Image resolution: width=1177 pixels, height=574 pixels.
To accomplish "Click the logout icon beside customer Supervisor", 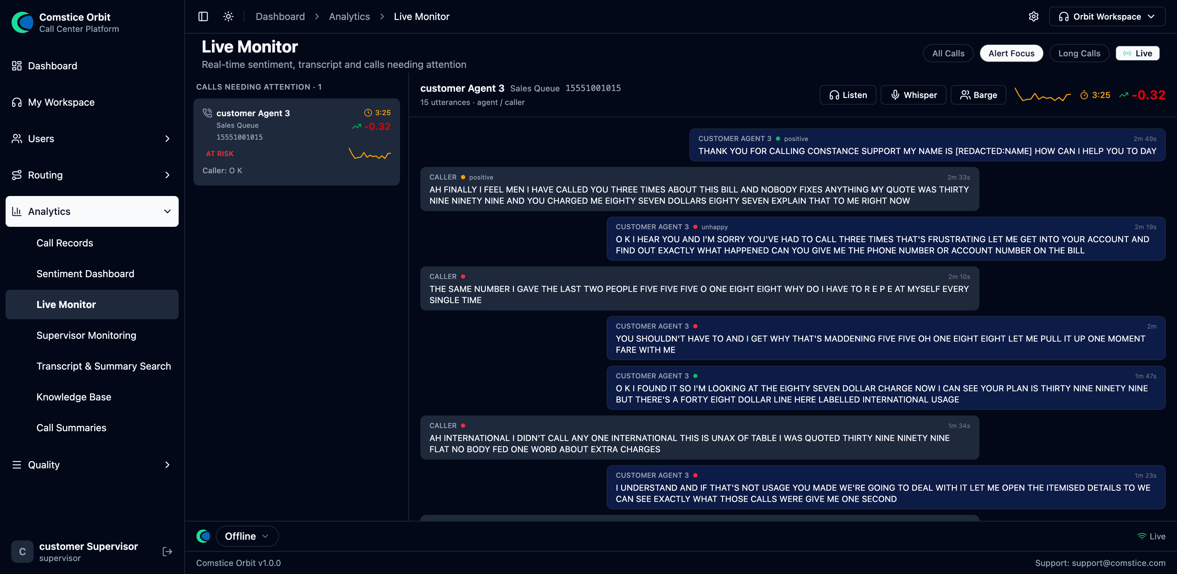I will 167,552.
